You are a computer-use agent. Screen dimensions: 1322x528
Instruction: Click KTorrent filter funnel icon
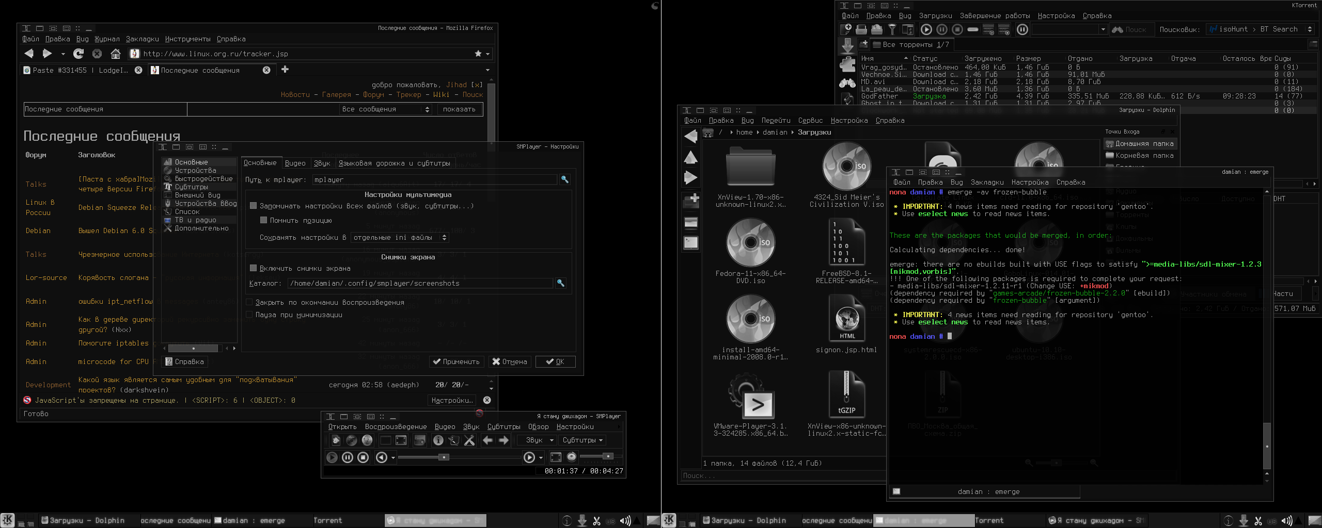coord(892,29)
